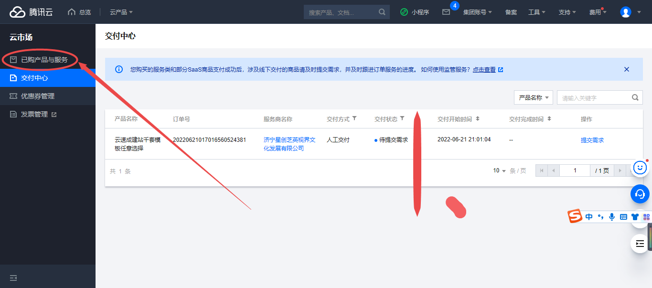Viewport: 652px width, 288px height.
Task: Close the blue info notice banner
Action: tap(626, 69)
